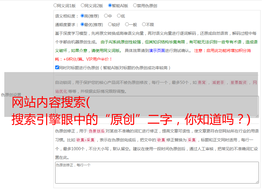Click the 减肥茶 example keyword
This screenshot has height=189, width=262.
tap(218, 82)
